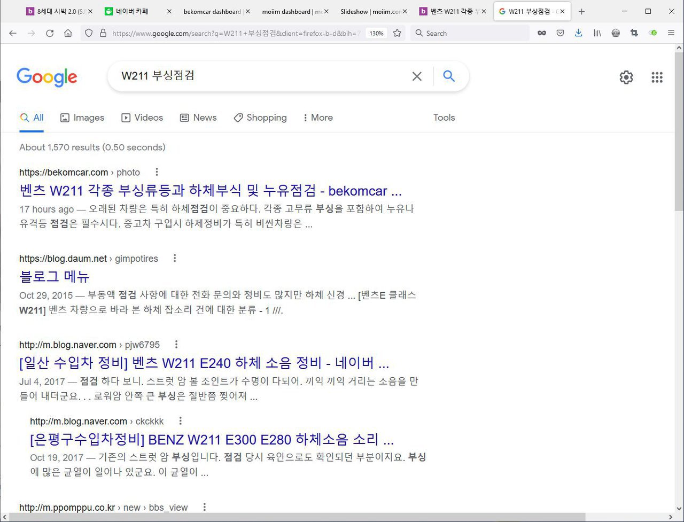Expand the More search filters menu
Image resolution: width=684 pixels, height=522 pixels.
coord(317,118)
